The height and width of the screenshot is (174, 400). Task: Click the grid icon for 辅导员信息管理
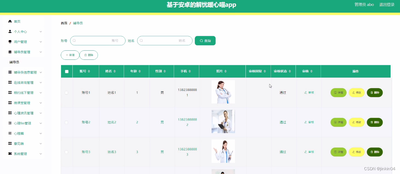tap(10, 72)
